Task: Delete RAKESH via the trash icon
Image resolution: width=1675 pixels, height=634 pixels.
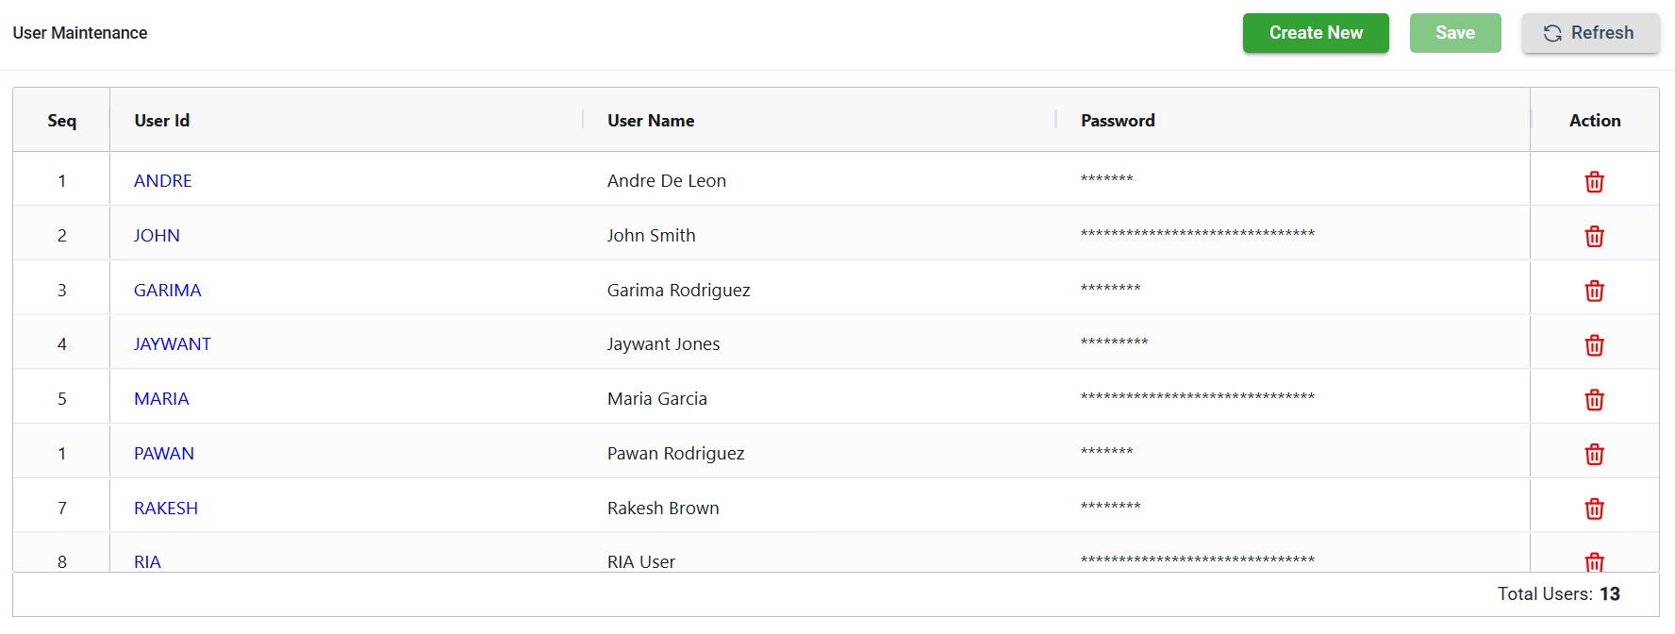Action: (1594, 509)
